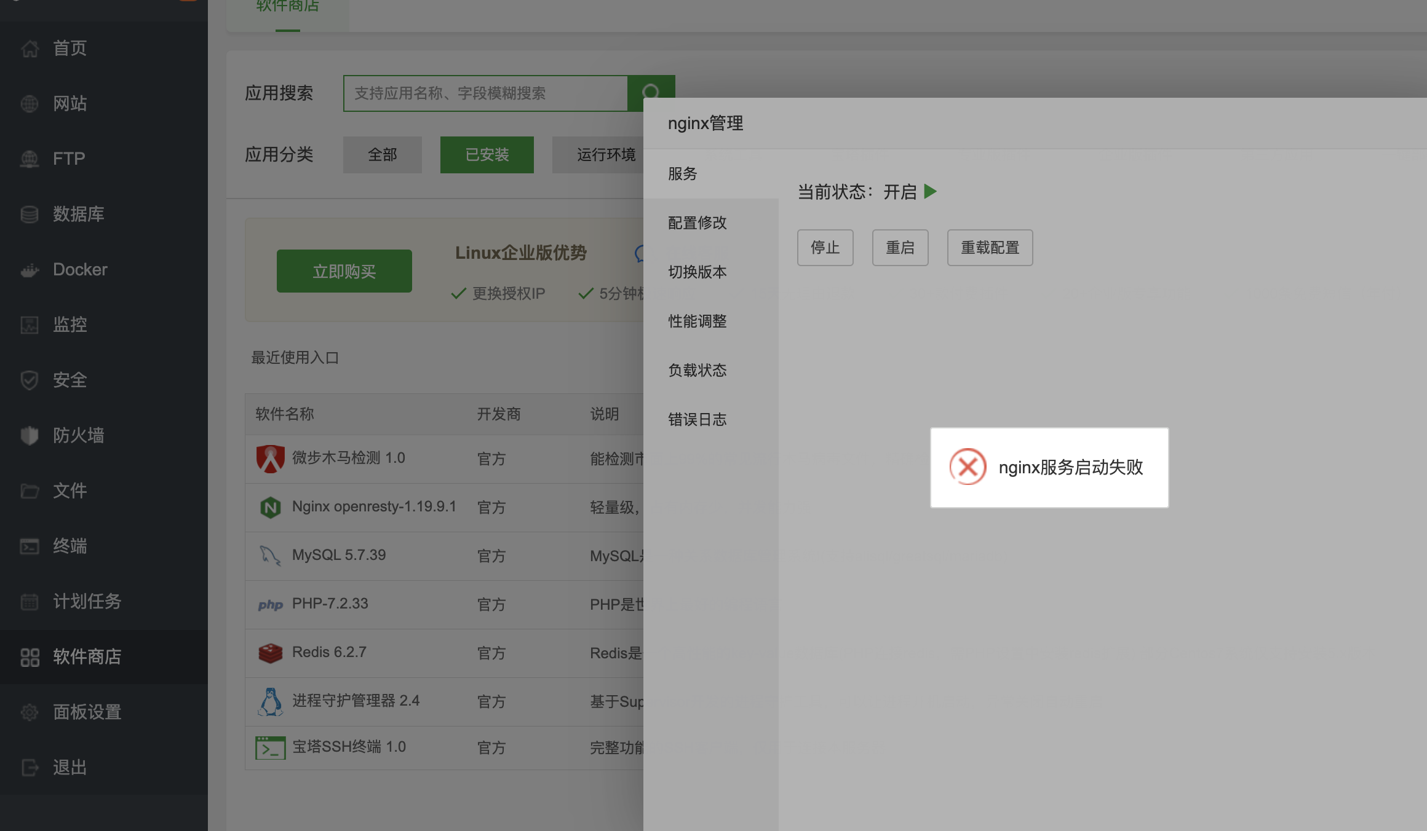Open the Docker section from the sidebar
The image size is (1427, 831).
pyautogui.click(x=29, y=269)
